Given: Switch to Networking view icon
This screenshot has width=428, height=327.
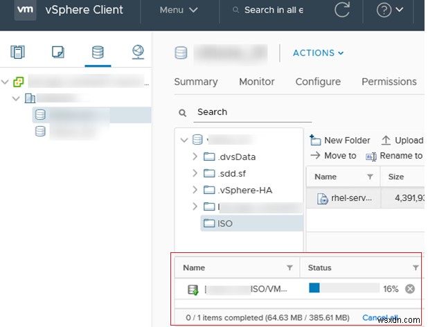Looking at the screenshot, I should point(138,52).
